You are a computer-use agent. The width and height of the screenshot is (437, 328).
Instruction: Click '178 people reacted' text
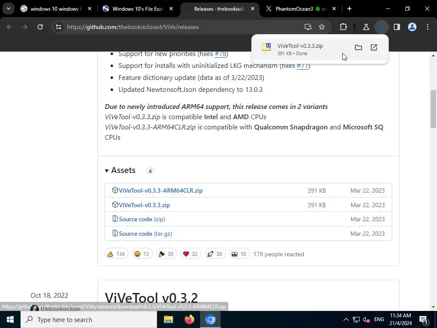(x=278, y=254)
